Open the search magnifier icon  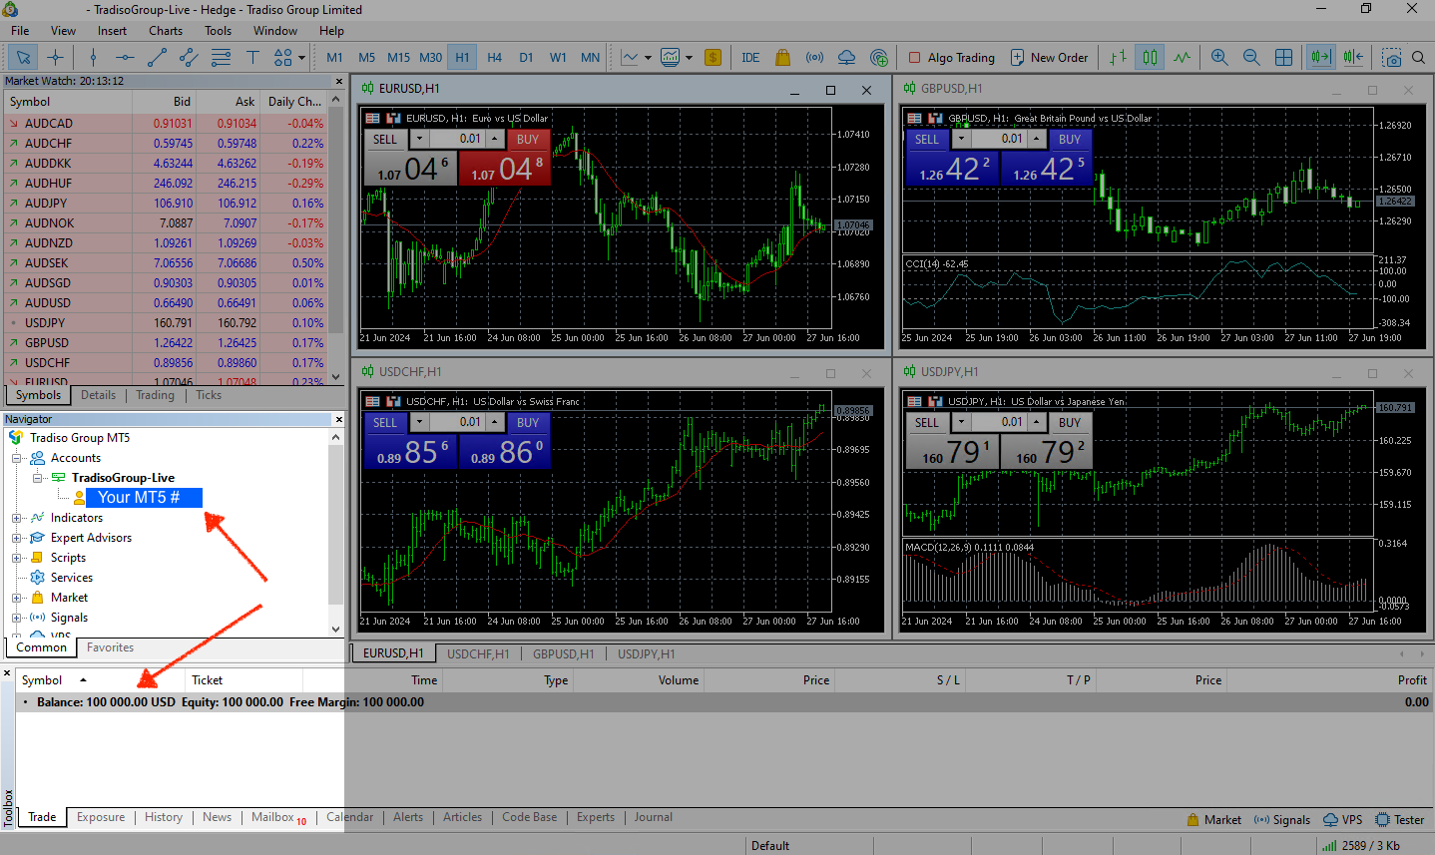coord(1418,57)
